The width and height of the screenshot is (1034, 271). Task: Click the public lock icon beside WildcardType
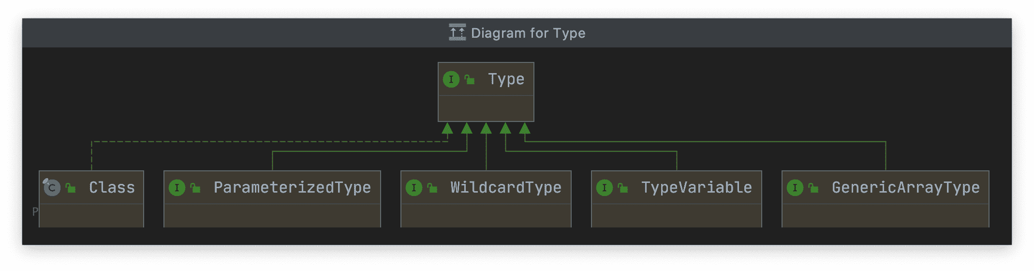click(432, 188)
